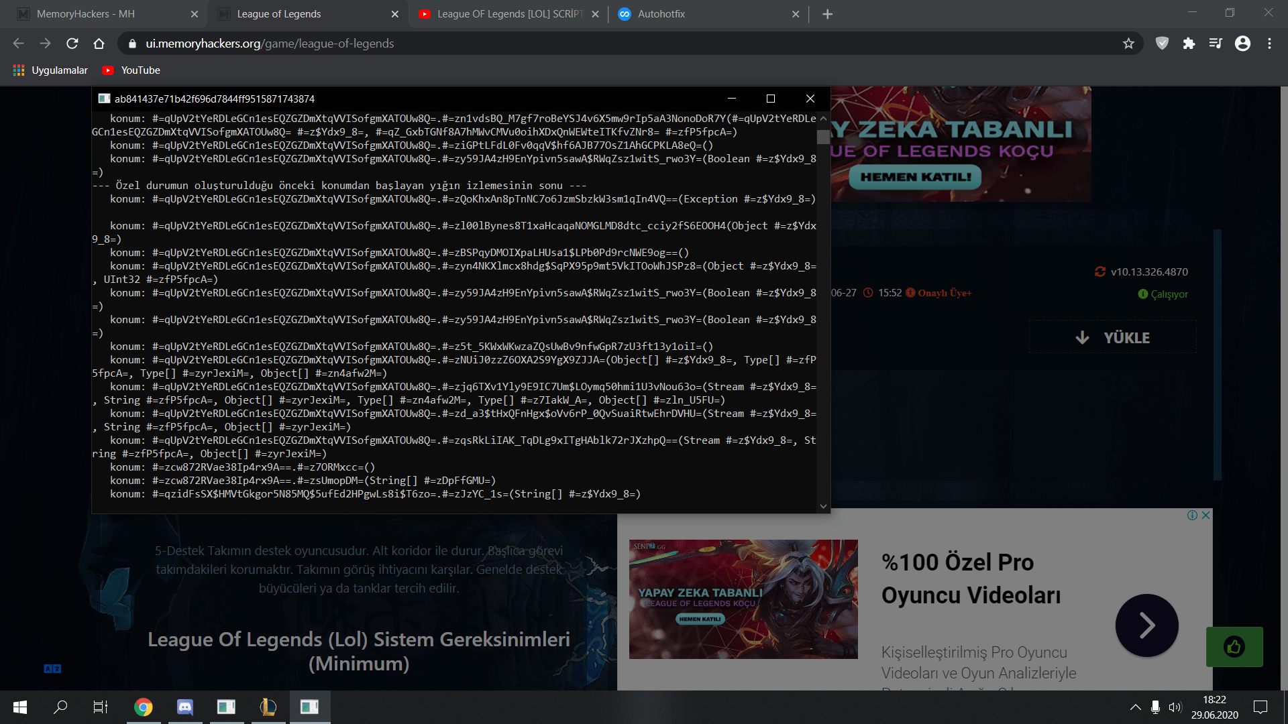Open a new browser tab

tap(827, 14)
